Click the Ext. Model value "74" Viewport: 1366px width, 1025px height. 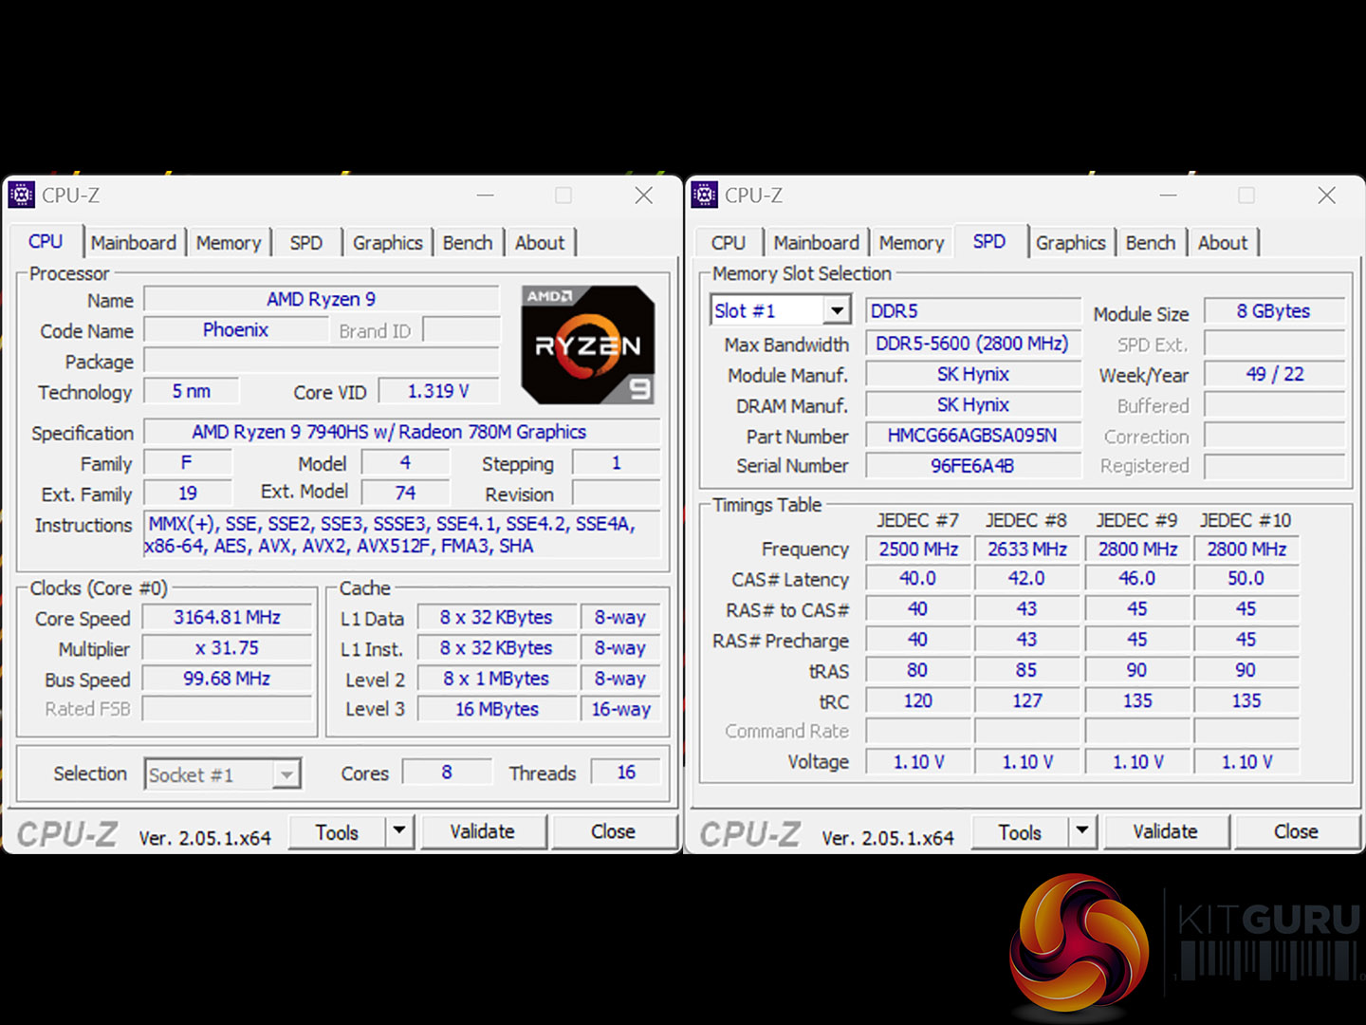click(405, 494)
